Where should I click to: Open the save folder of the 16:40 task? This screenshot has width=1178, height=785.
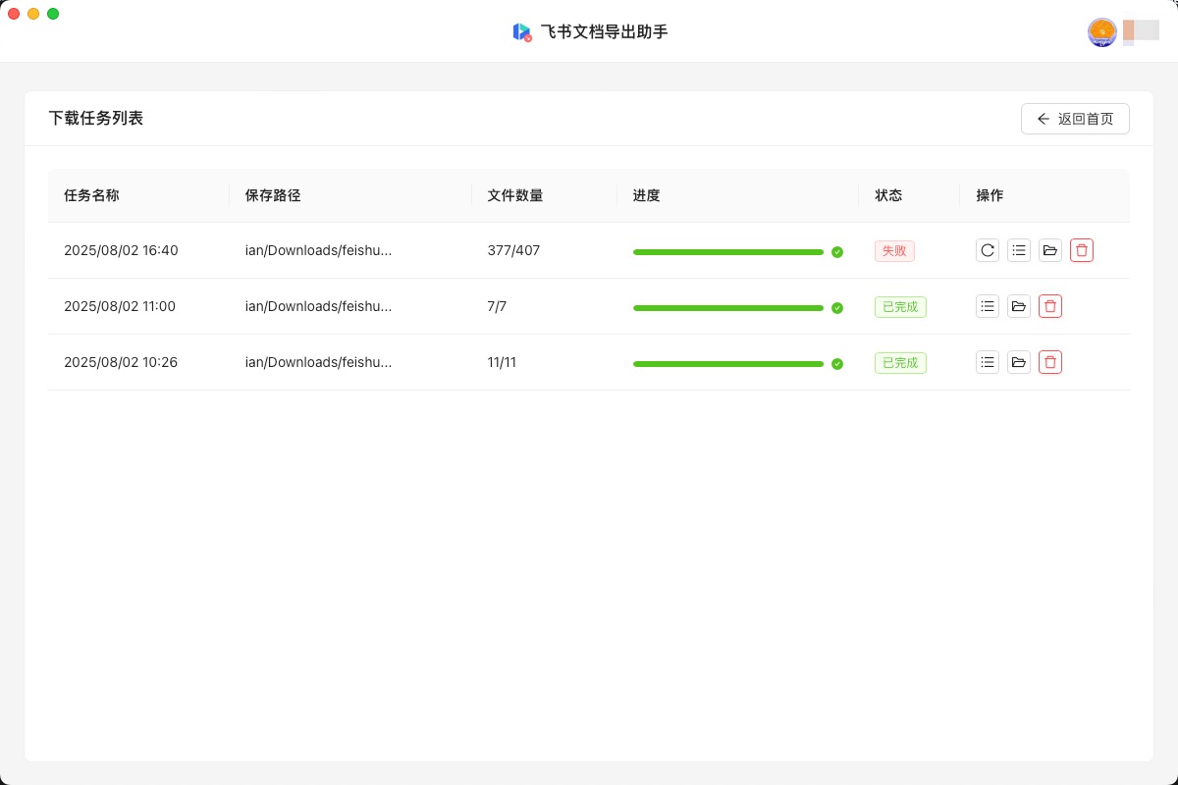1050,250
